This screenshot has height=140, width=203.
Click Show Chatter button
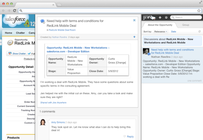[17, 54]
